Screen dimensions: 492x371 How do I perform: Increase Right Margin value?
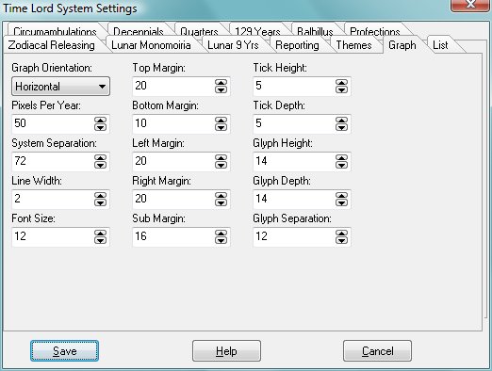click(221, 196)
